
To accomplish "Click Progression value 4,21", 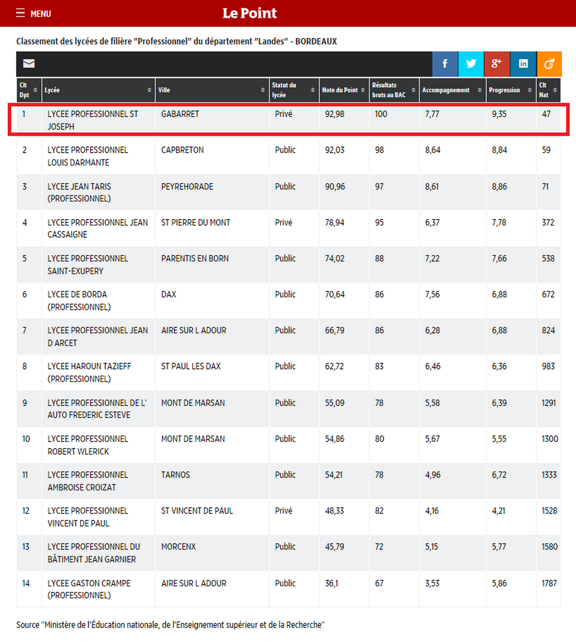I will [x=498, y=511].
